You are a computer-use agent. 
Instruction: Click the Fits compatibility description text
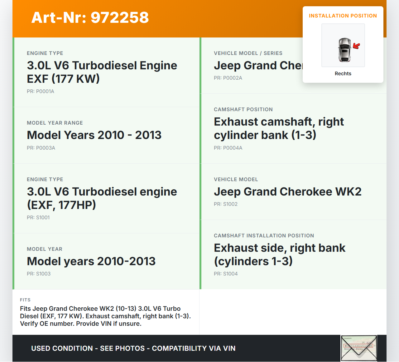coord(105,316)
